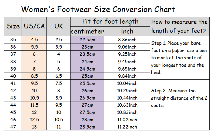Select size 38 row label
The height and width of the screenshot is (132, 214).
(x=13, y=61)
